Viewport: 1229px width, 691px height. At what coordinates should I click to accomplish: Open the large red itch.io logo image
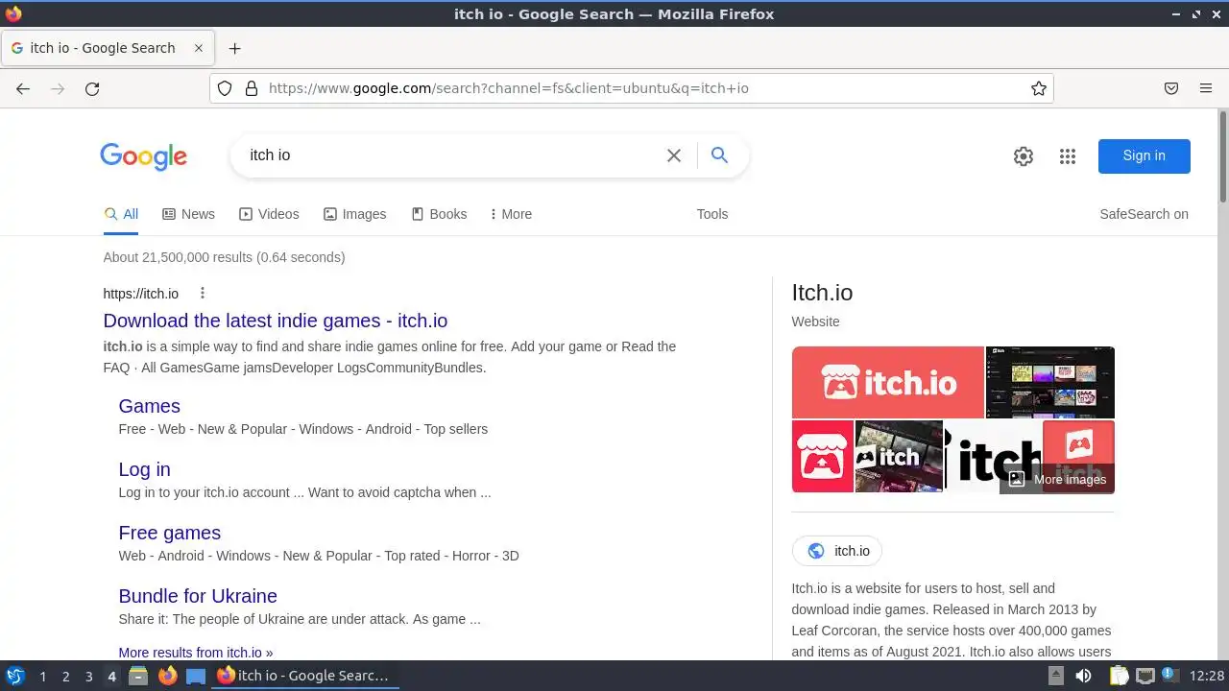(888, 382)
